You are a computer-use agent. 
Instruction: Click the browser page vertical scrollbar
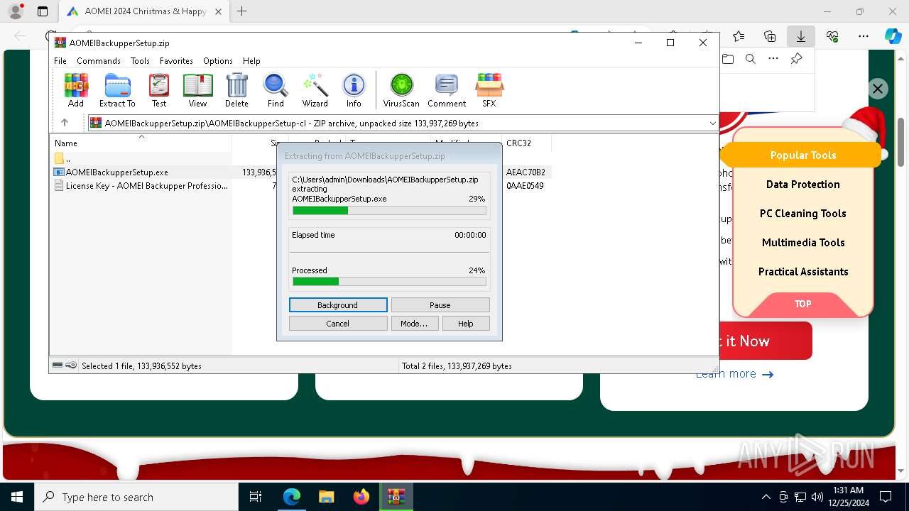point(901,142)
